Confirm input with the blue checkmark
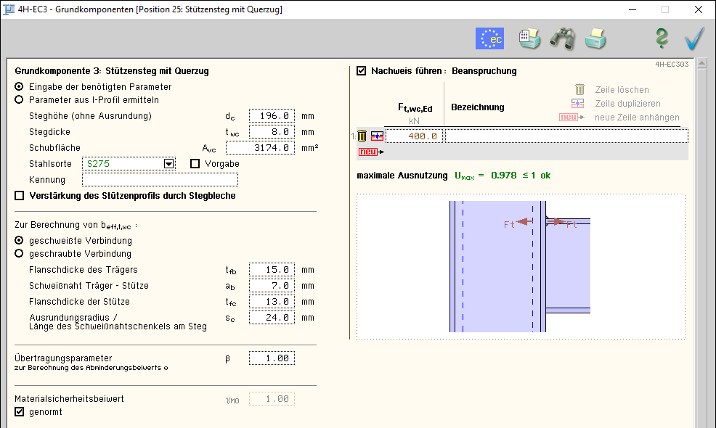The height and width of the screenshot is (428, 716). pyautogui.click(x=694, y=38)
